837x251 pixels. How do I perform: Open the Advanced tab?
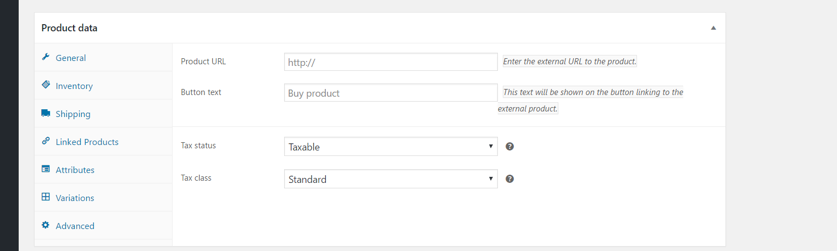75,226
